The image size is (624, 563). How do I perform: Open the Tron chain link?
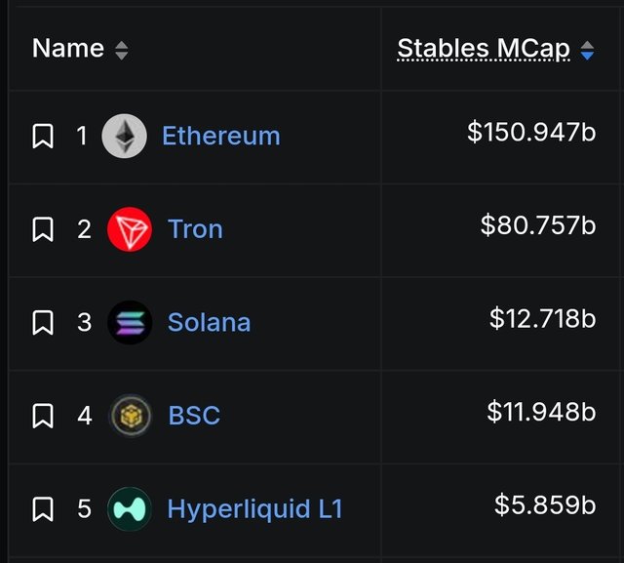(x=195, y=229)
